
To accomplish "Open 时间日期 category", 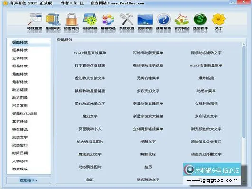I will 20,153.
